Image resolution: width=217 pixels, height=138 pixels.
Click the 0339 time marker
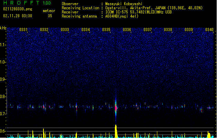pos(189,30)
